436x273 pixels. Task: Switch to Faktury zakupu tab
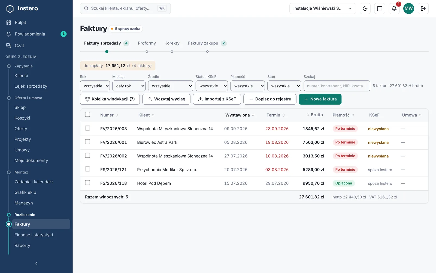(207, 43)
